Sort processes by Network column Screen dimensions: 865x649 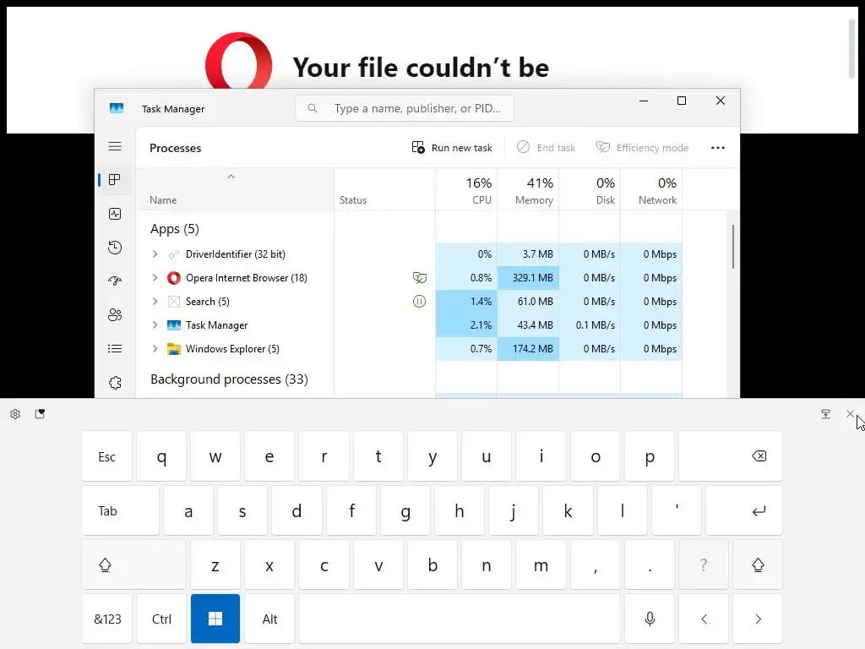(652, 190)
